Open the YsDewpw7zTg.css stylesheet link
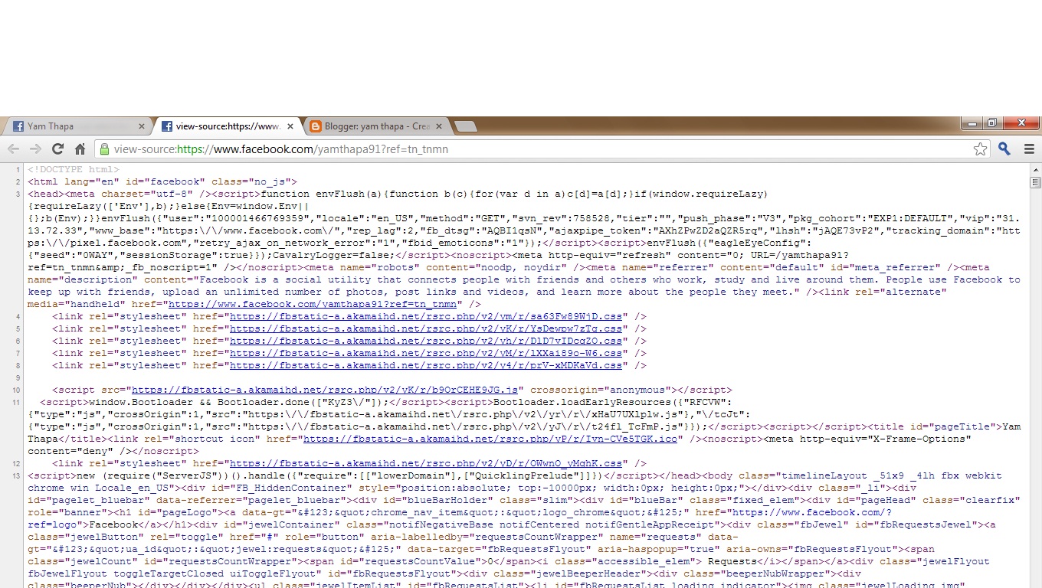 pos(426,328)
